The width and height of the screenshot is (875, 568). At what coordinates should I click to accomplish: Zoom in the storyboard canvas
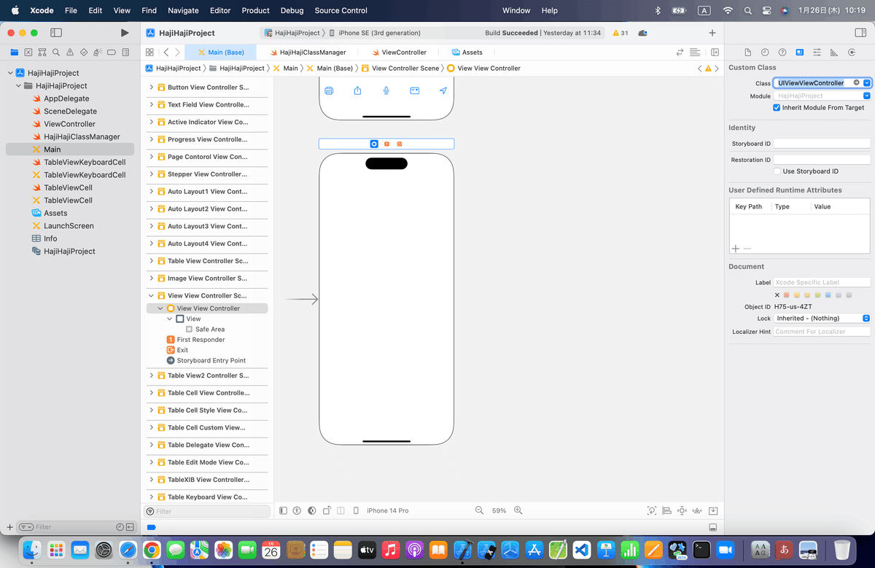(x=518, y=510)
